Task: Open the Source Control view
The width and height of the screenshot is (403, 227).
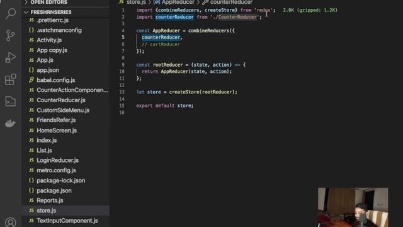Action: (11, 35)
